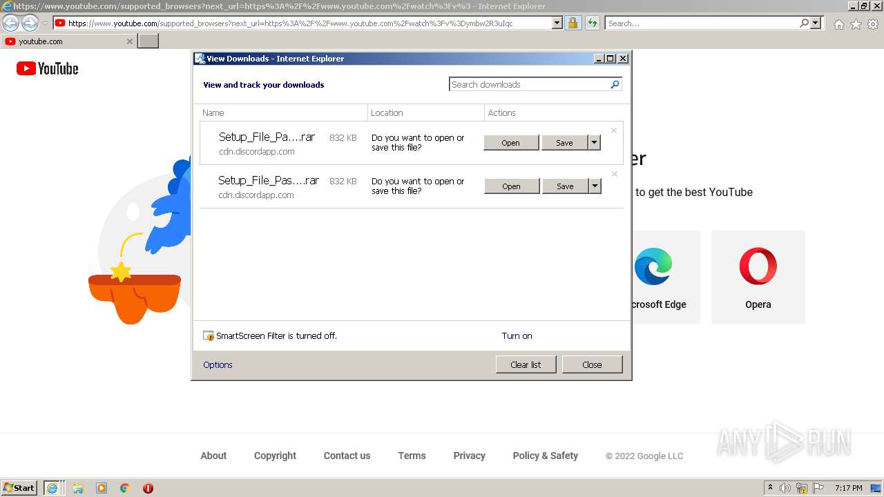Select the second Setup_File_Pas....rar file name
The height and width of the screenshot is (497, 884).
269,180
